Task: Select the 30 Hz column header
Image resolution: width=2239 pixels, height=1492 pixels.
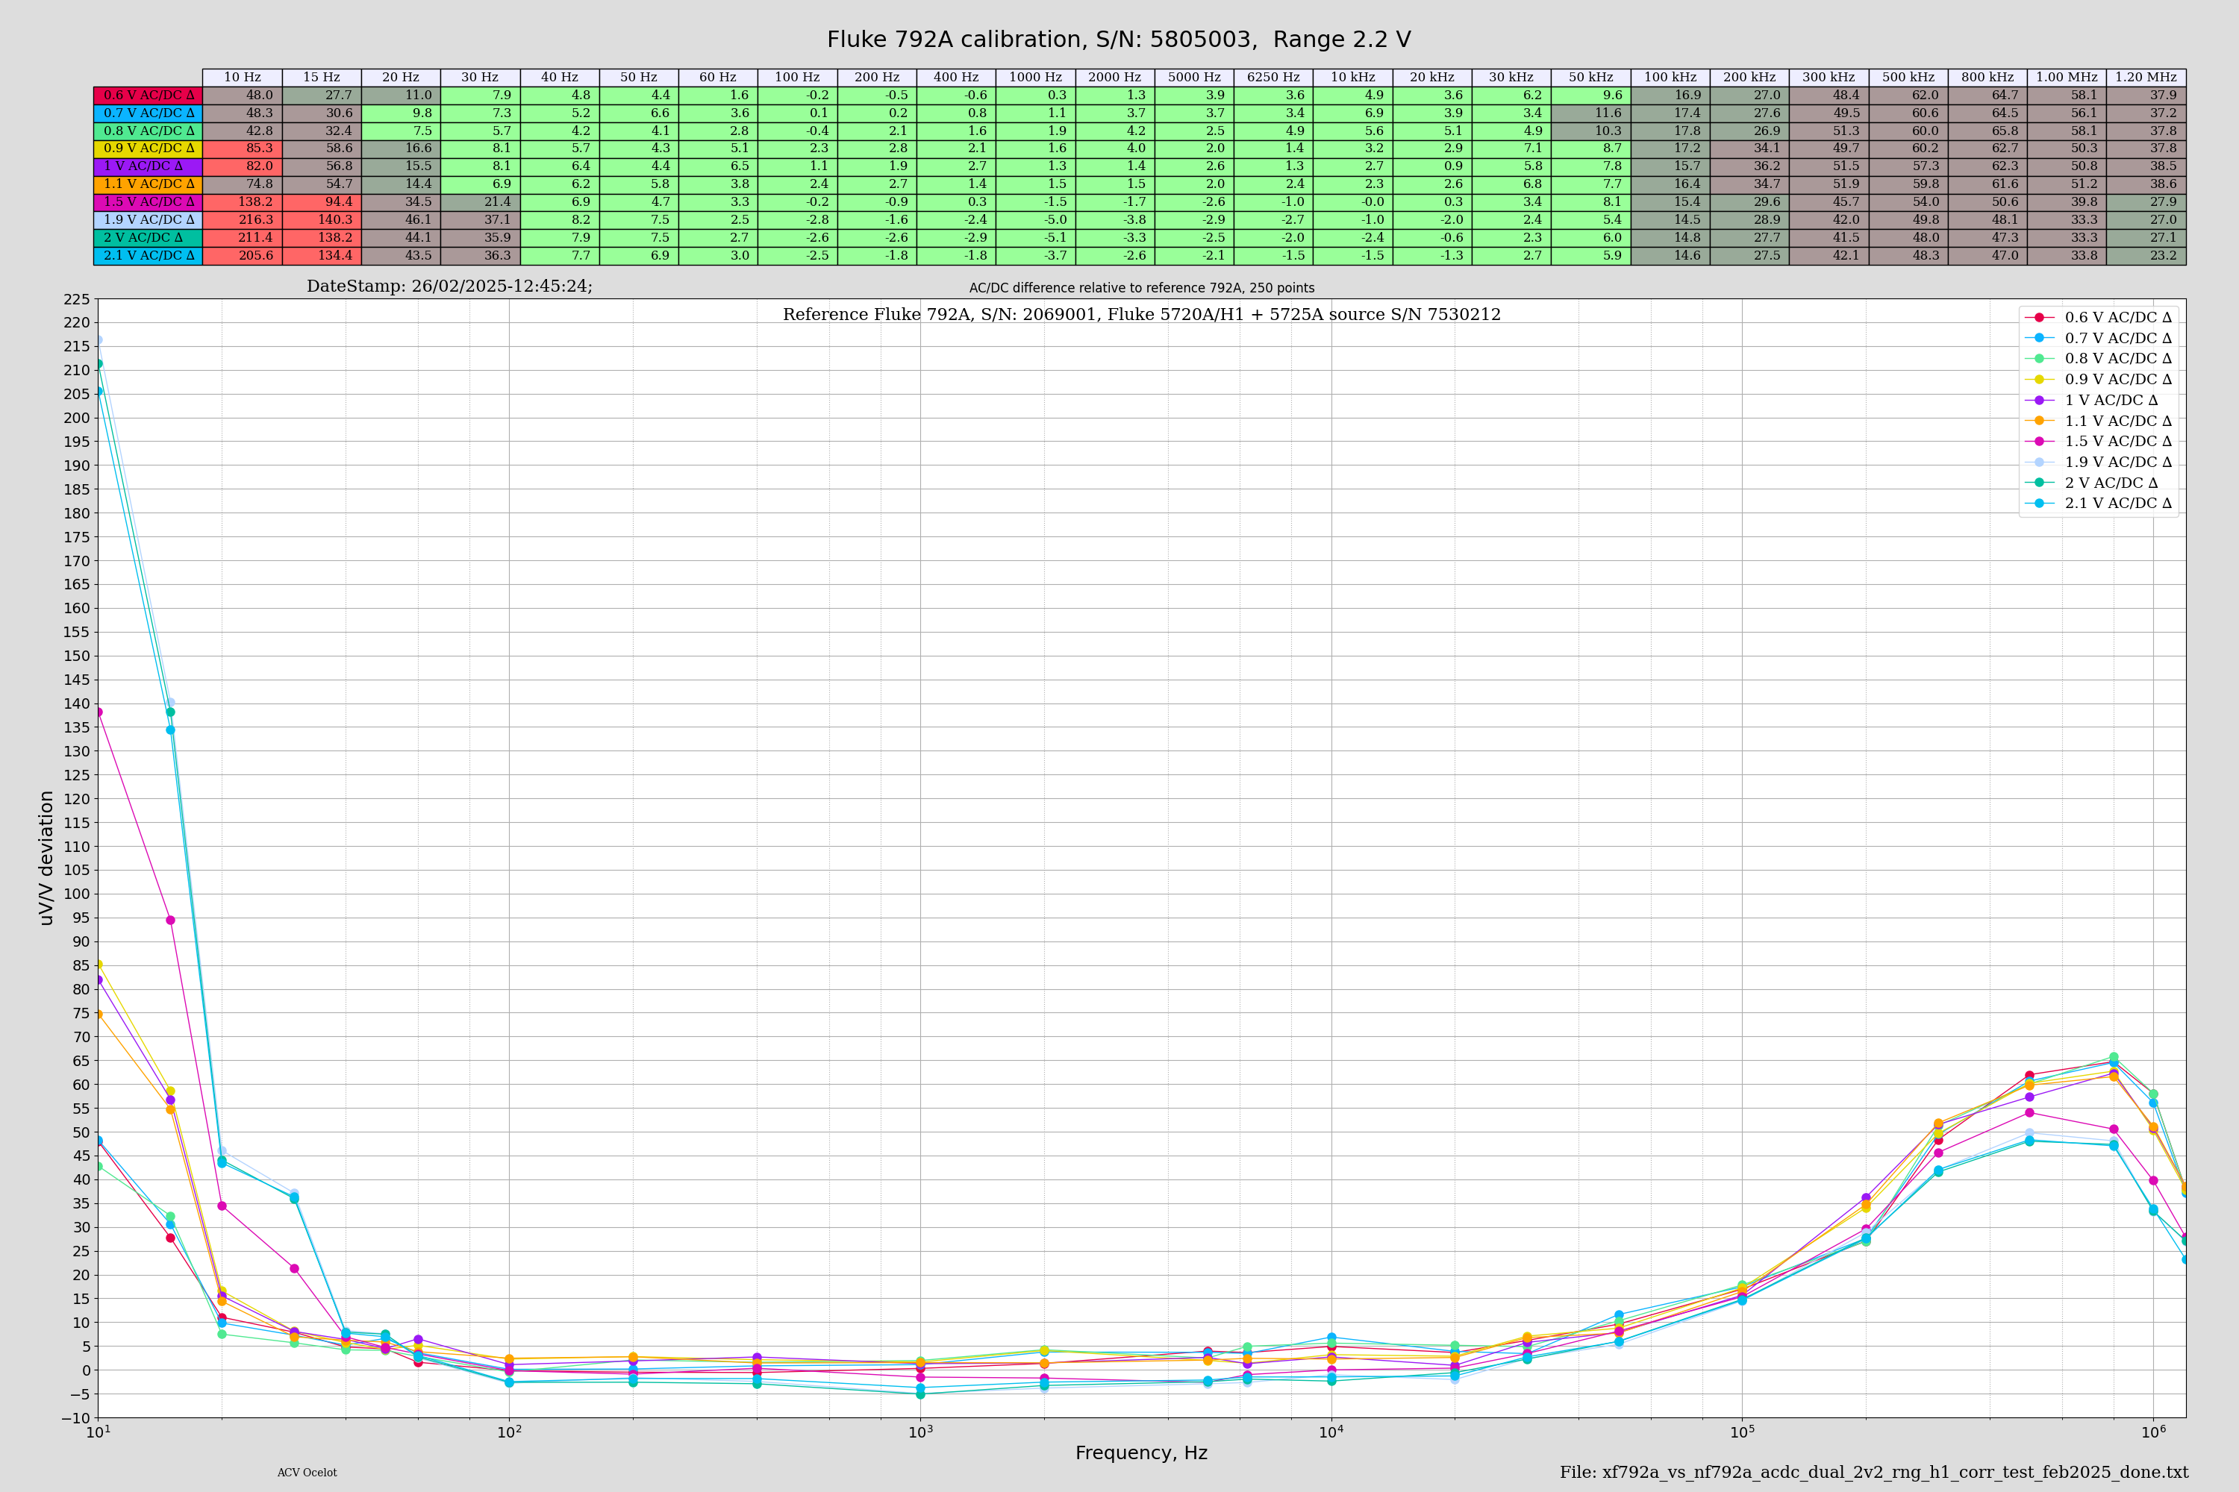Action: pos(481,77)
